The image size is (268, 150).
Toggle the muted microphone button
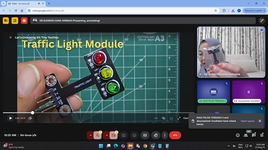click(98, 135)
